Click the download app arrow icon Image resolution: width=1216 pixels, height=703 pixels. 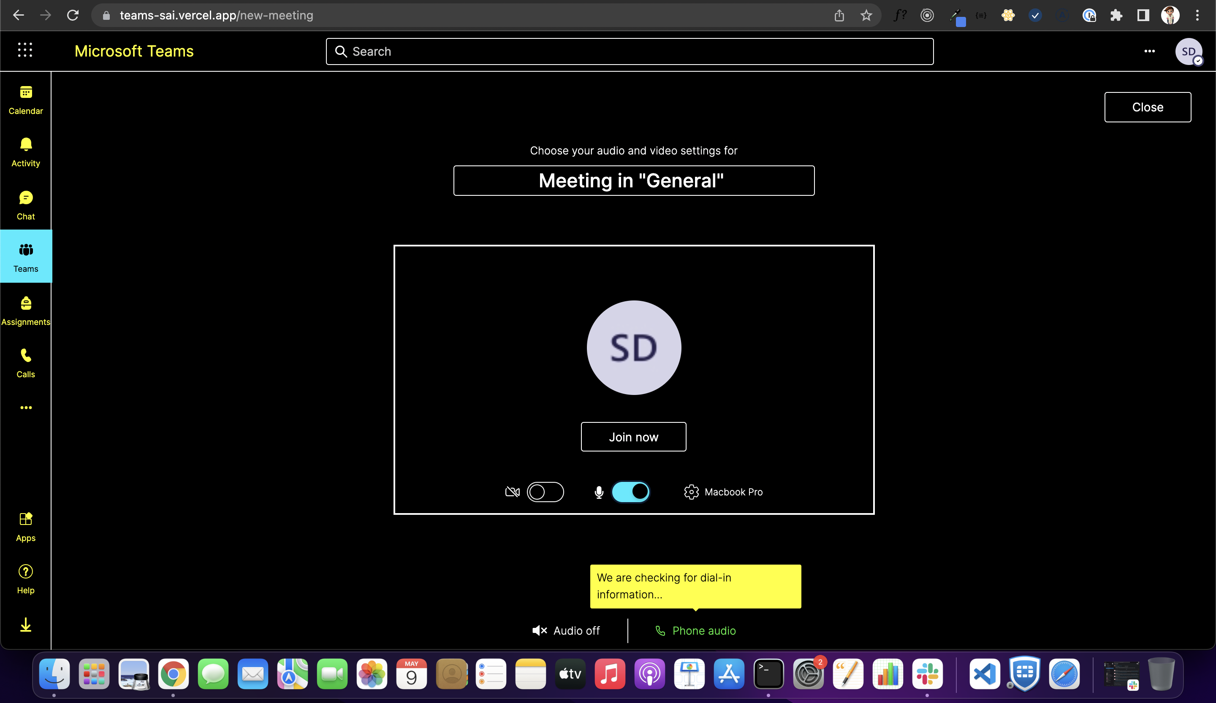(26, 625)
